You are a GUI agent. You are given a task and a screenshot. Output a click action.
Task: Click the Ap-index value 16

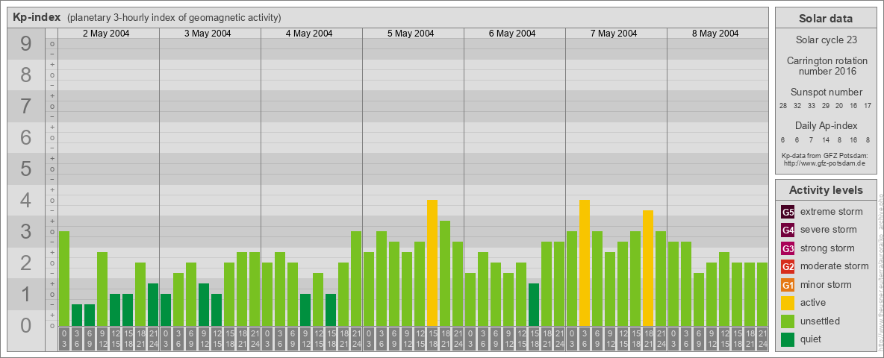(853, 139)
